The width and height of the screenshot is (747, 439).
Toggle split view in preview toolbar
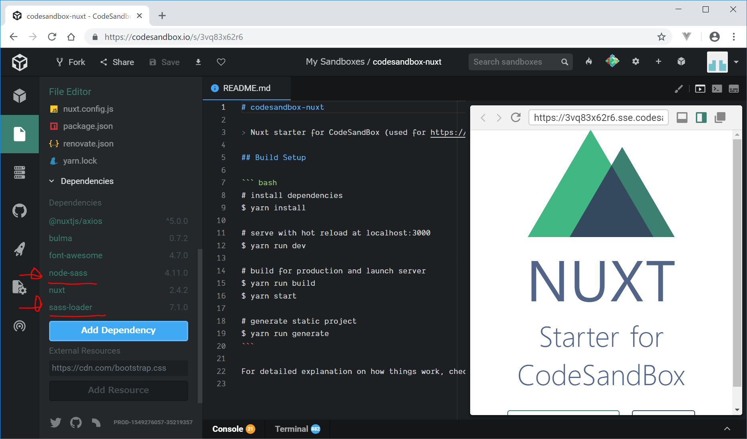[x=701, y=117]
